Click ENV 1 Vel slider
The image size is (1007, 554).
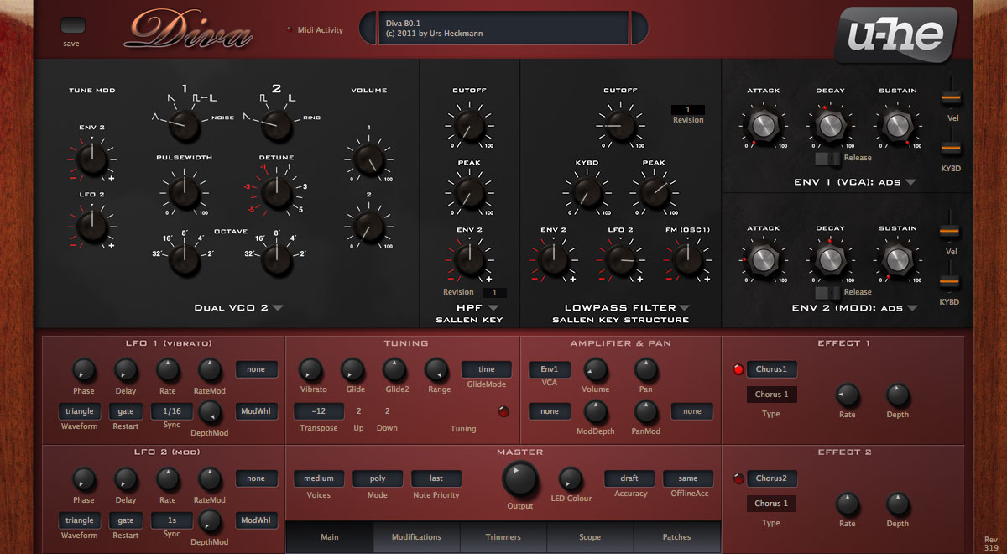[950, 98]
